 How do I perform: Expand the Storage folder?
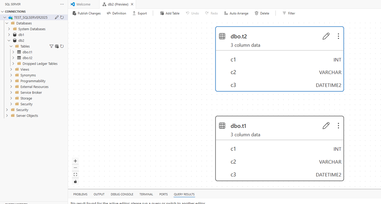pos(11,99)
